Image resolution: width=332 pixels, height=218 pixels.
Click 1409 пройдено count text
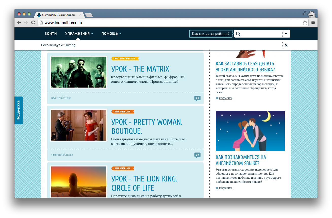(62, 155)
